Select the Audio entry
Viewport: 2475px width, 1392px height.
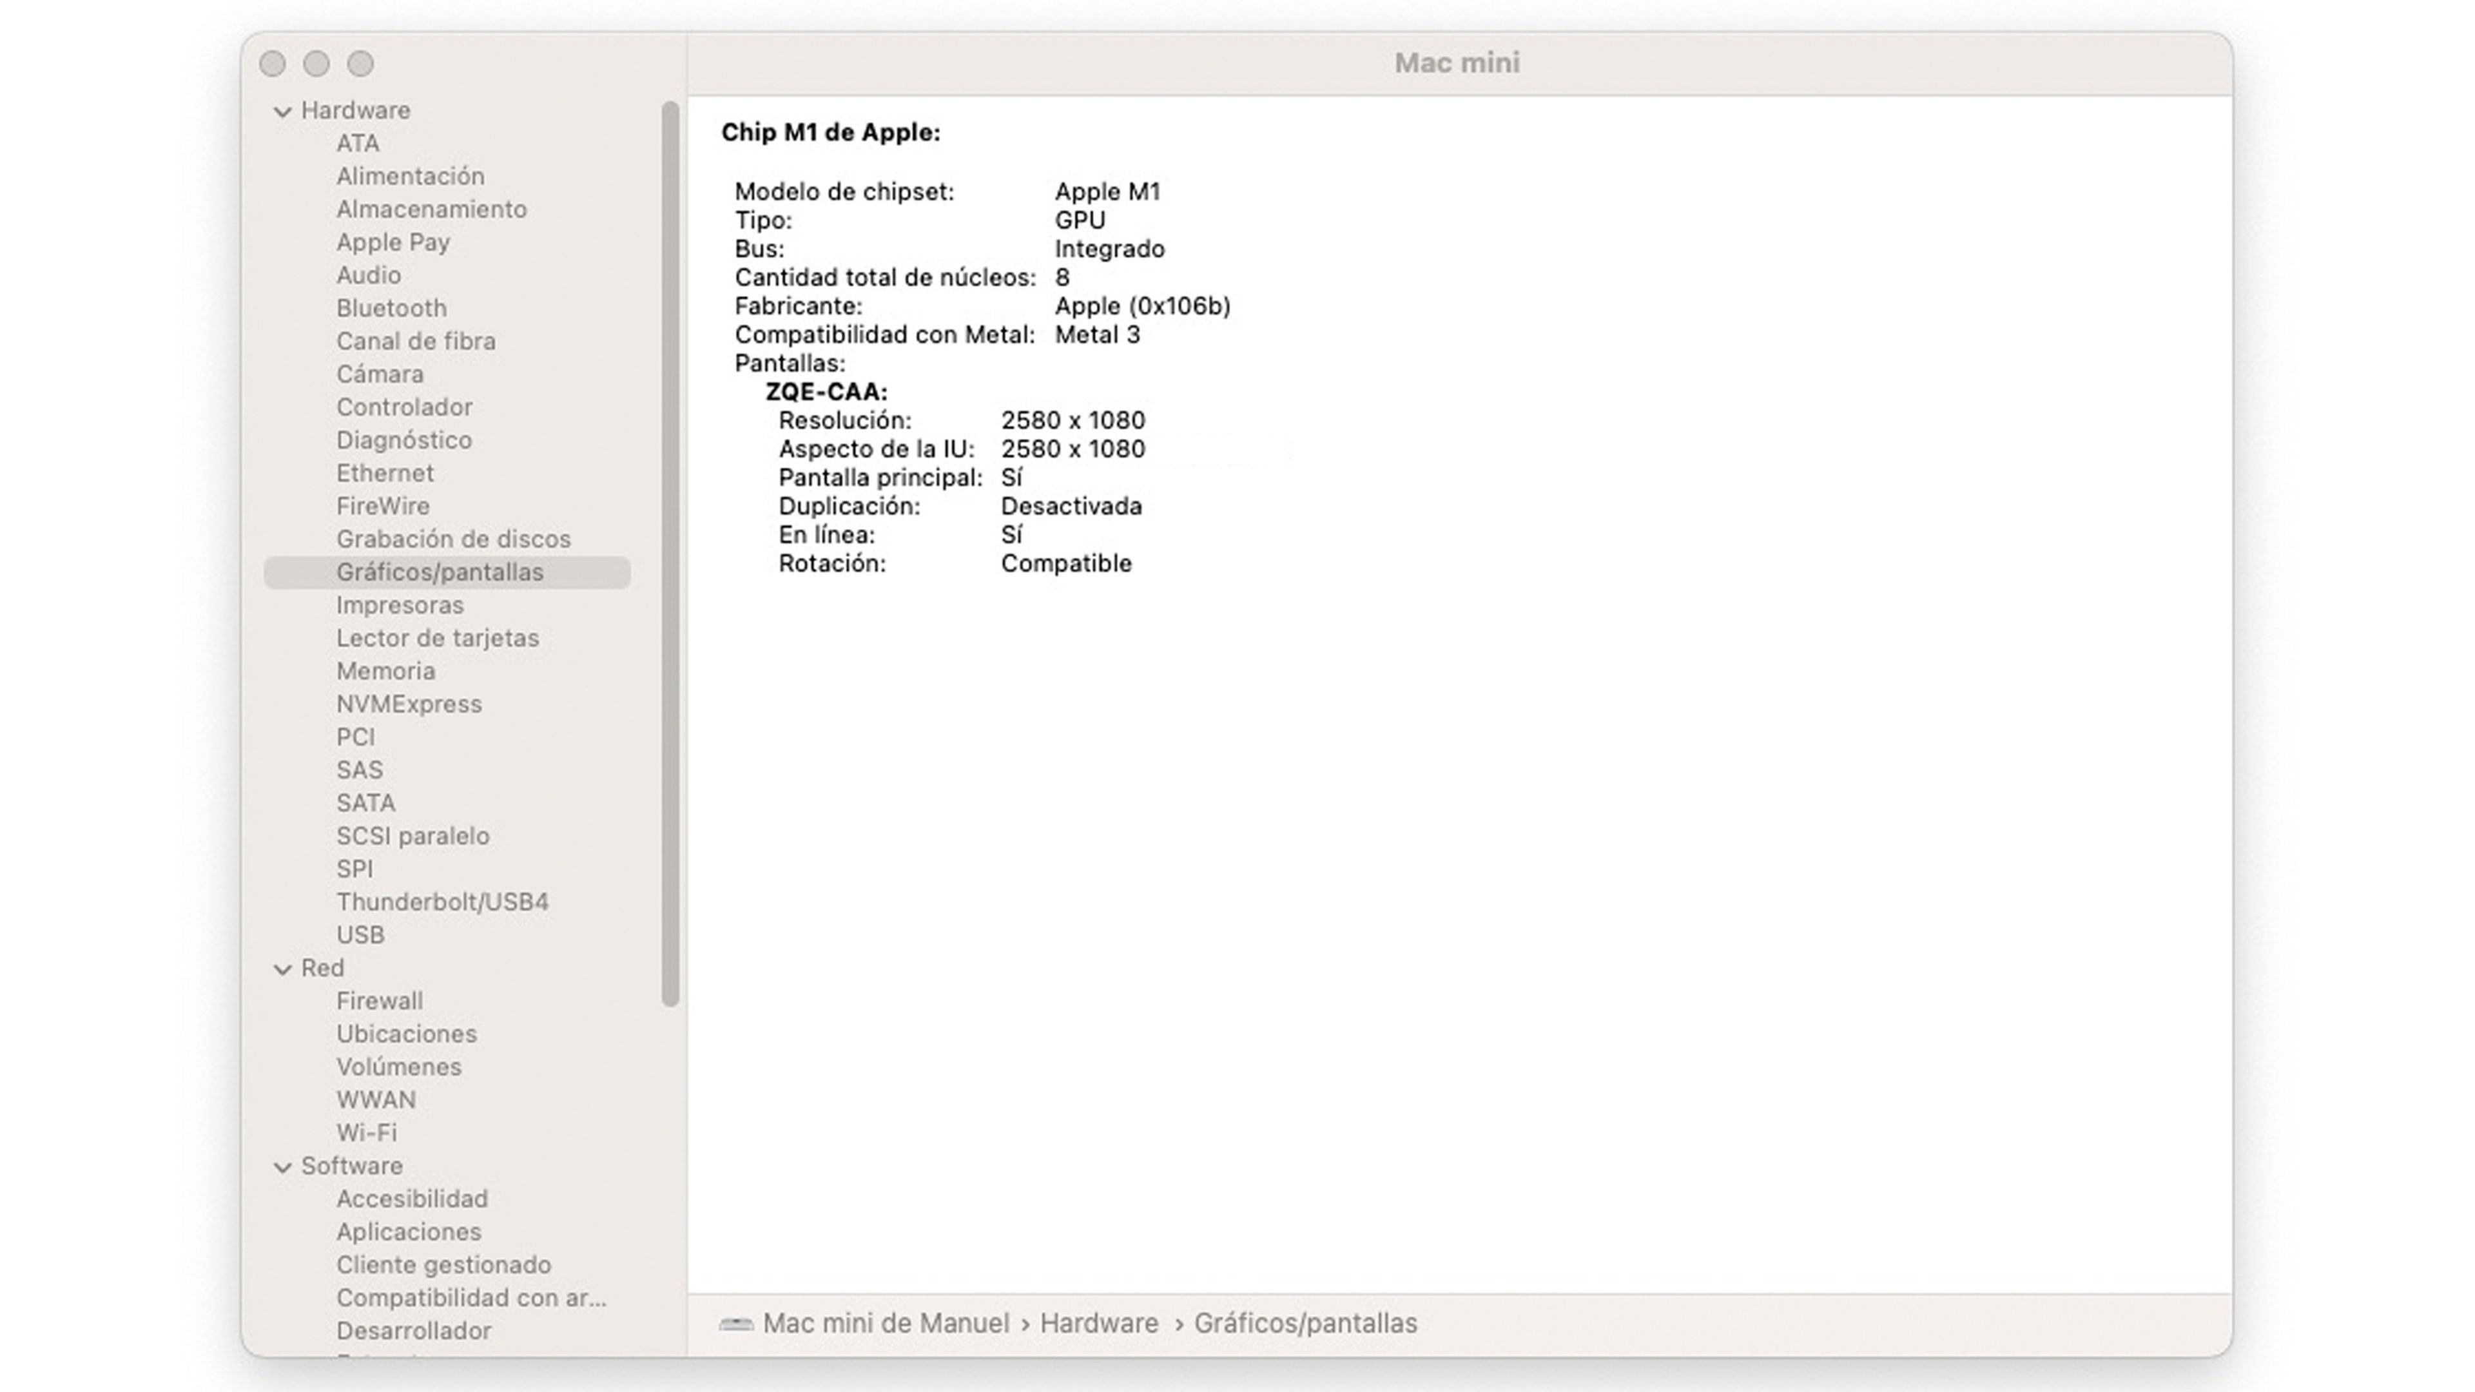(368, 275)
